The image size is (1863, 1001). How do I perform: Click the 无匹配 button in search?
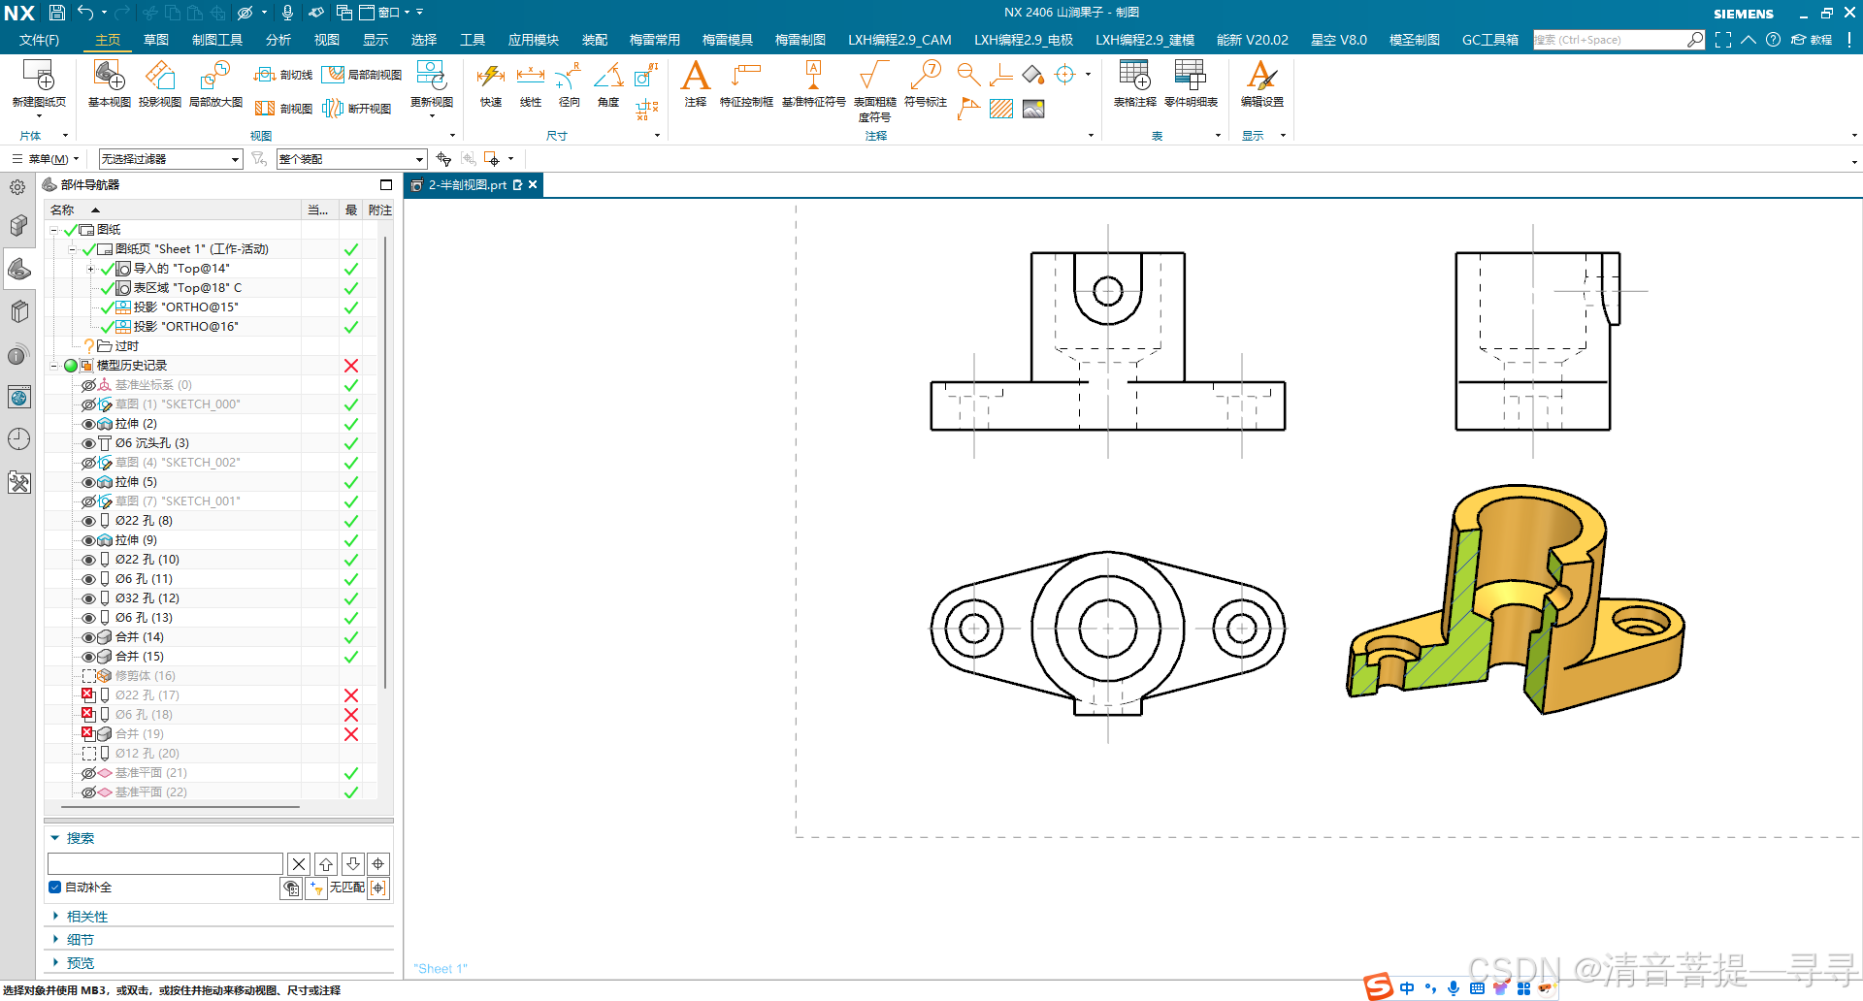click(x=346, y=887)
